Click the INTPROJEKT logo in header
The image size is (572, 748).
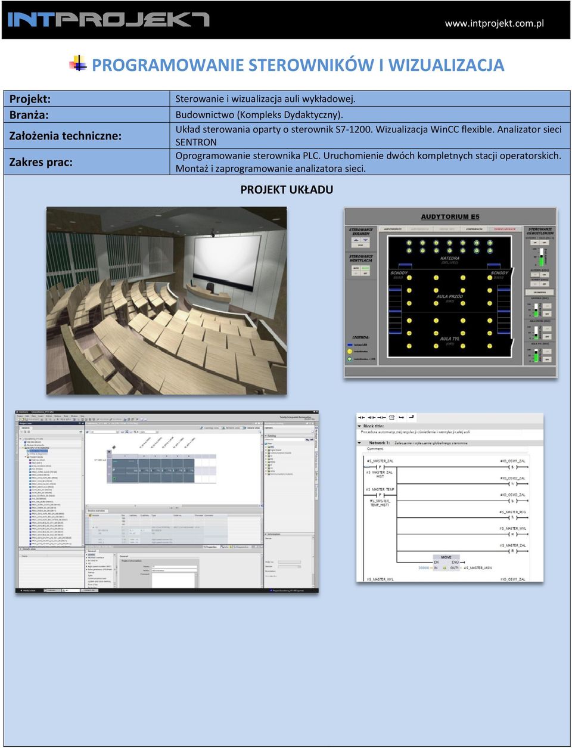coord(108,20)
